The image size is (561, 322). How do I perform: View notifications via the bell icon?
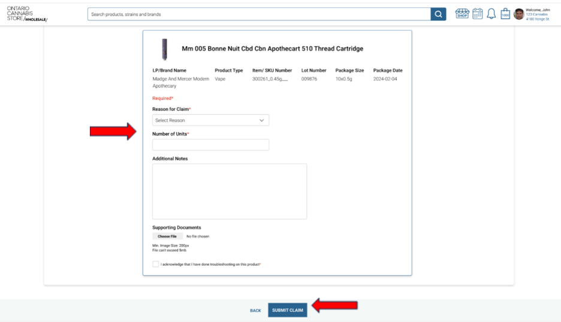click(x=491, y=14)
